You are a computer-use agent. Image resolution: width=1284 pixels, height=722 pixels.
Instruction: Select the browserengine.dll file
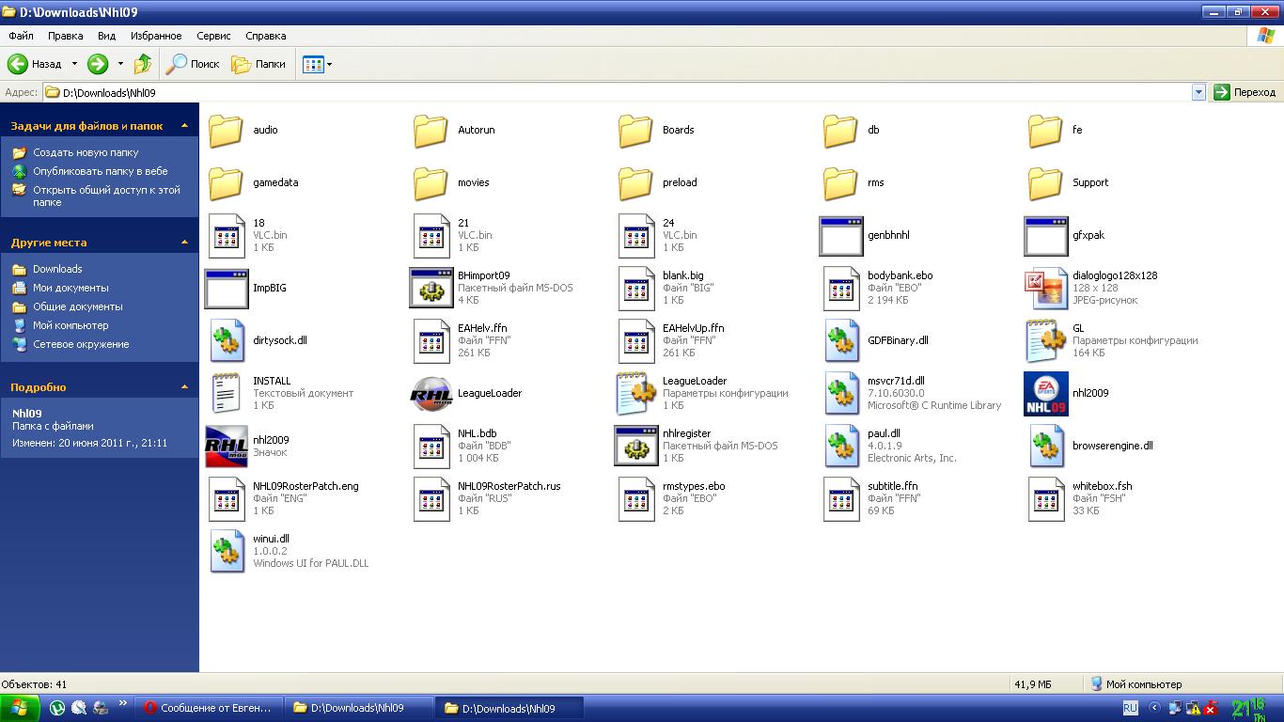[x=1045, y=446]
